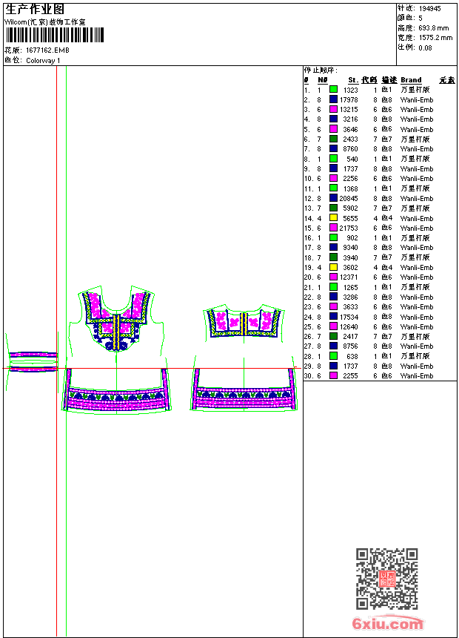Click the width value '1575.2 mm'
The height and width of the screenshot is (638, 459).
tap(435, 38)
